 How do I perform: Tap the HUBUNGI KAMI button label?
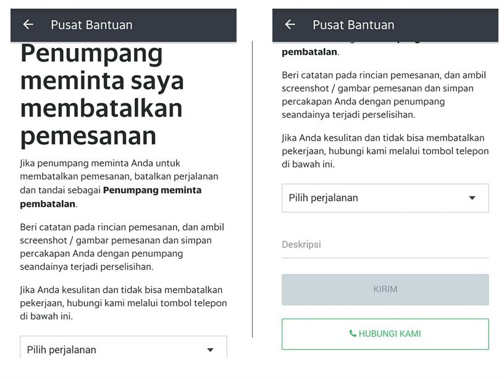point(389,334)
